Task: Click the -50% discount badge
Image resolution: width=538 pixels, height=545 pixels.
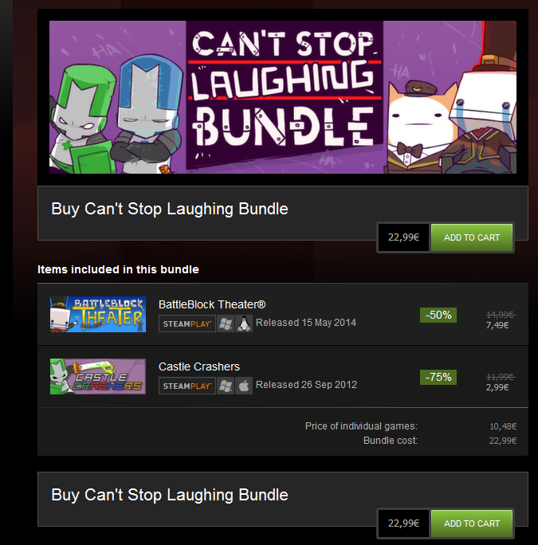Action: pyautogui.click(x=438, y=316)
